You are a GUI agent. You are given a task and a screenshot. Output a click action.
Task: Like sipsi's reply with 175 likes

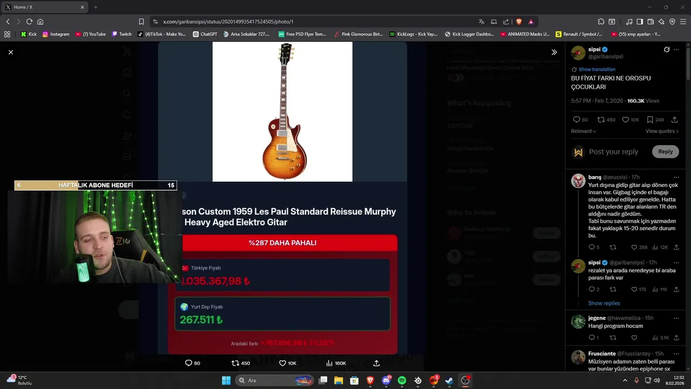(x=634, y=290)
